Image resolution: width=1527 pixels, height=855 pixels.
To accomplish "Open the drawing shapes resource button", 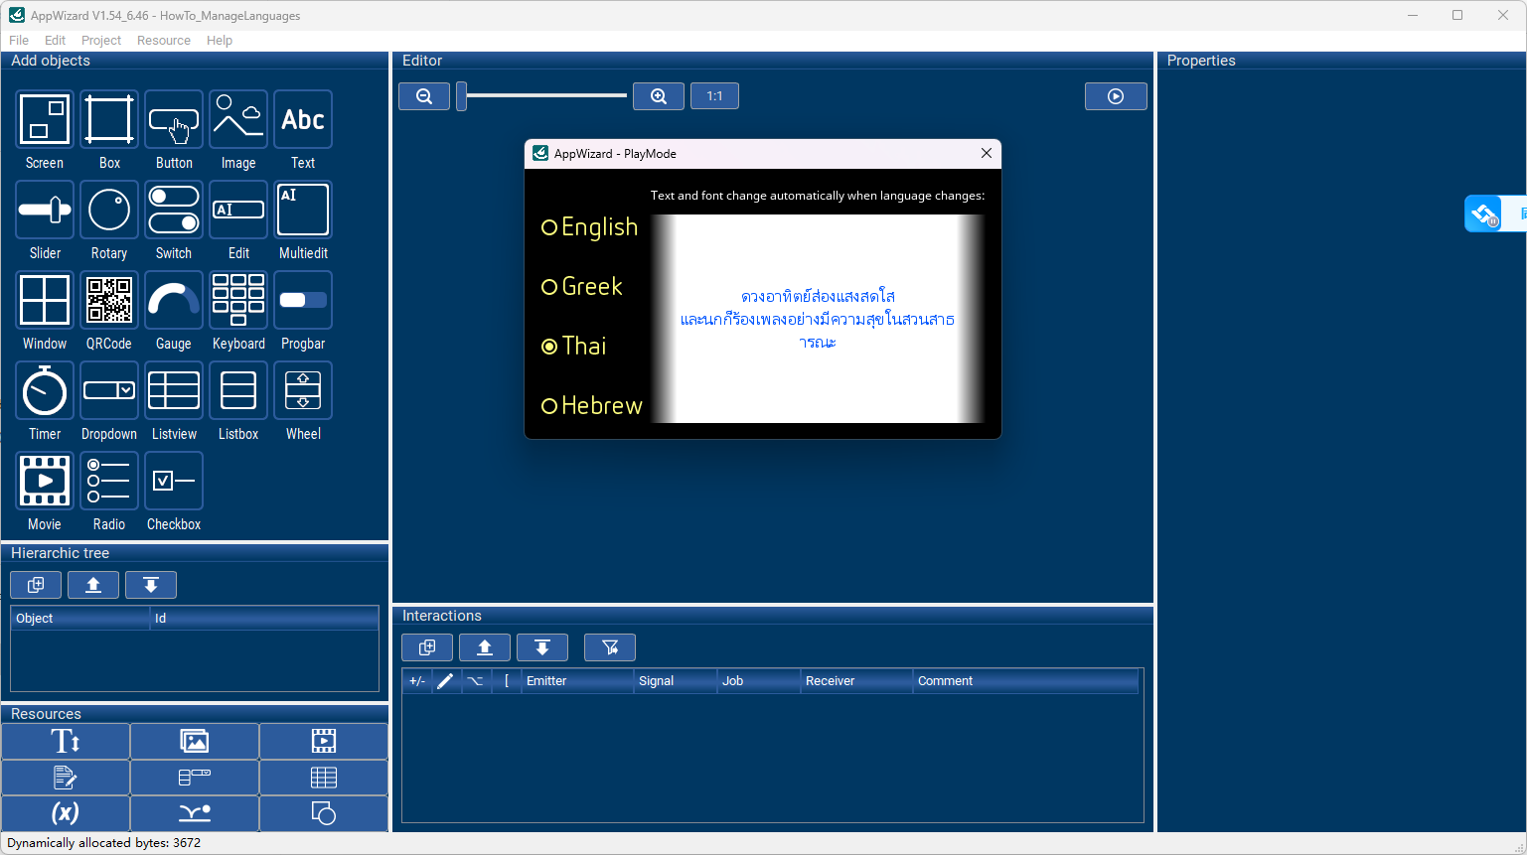I will [324, 813].
